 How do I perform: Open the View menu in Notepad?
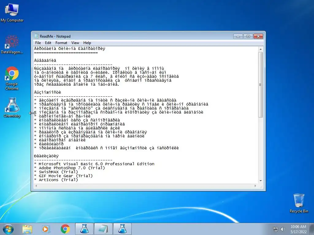pyautogui.click(x=75, y=43)
